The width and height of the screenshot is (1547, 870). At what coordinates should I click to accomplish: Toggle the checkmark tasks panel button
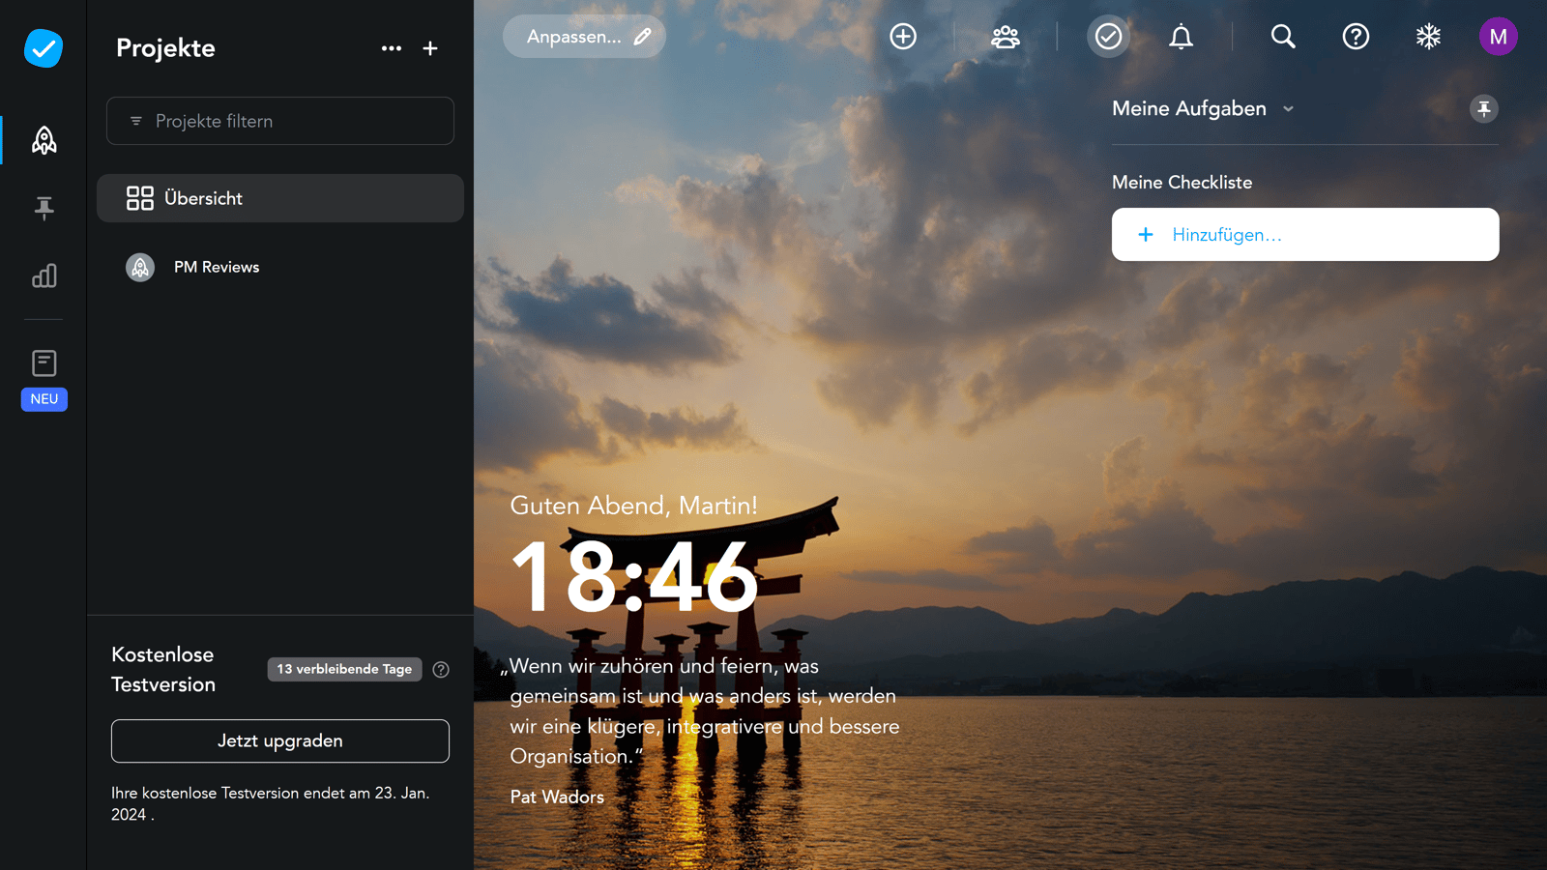(x=1108, y=37)
